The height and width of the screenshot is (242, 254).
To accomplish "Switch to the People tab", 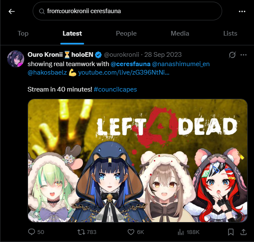I will [x=126, y=33].
